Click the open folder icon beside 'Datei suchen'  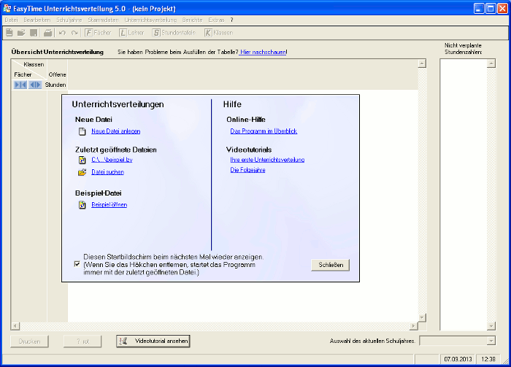tap(82, 172)
